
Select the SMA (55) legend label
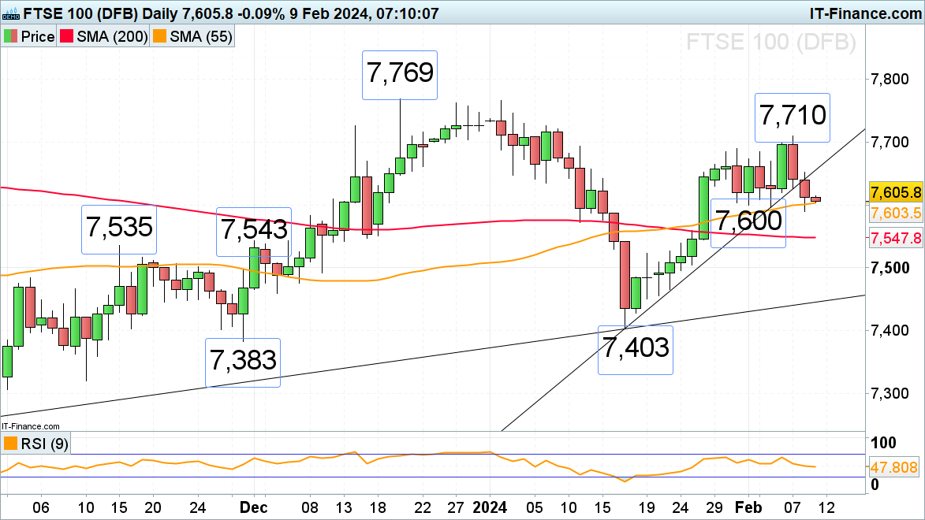200,36
